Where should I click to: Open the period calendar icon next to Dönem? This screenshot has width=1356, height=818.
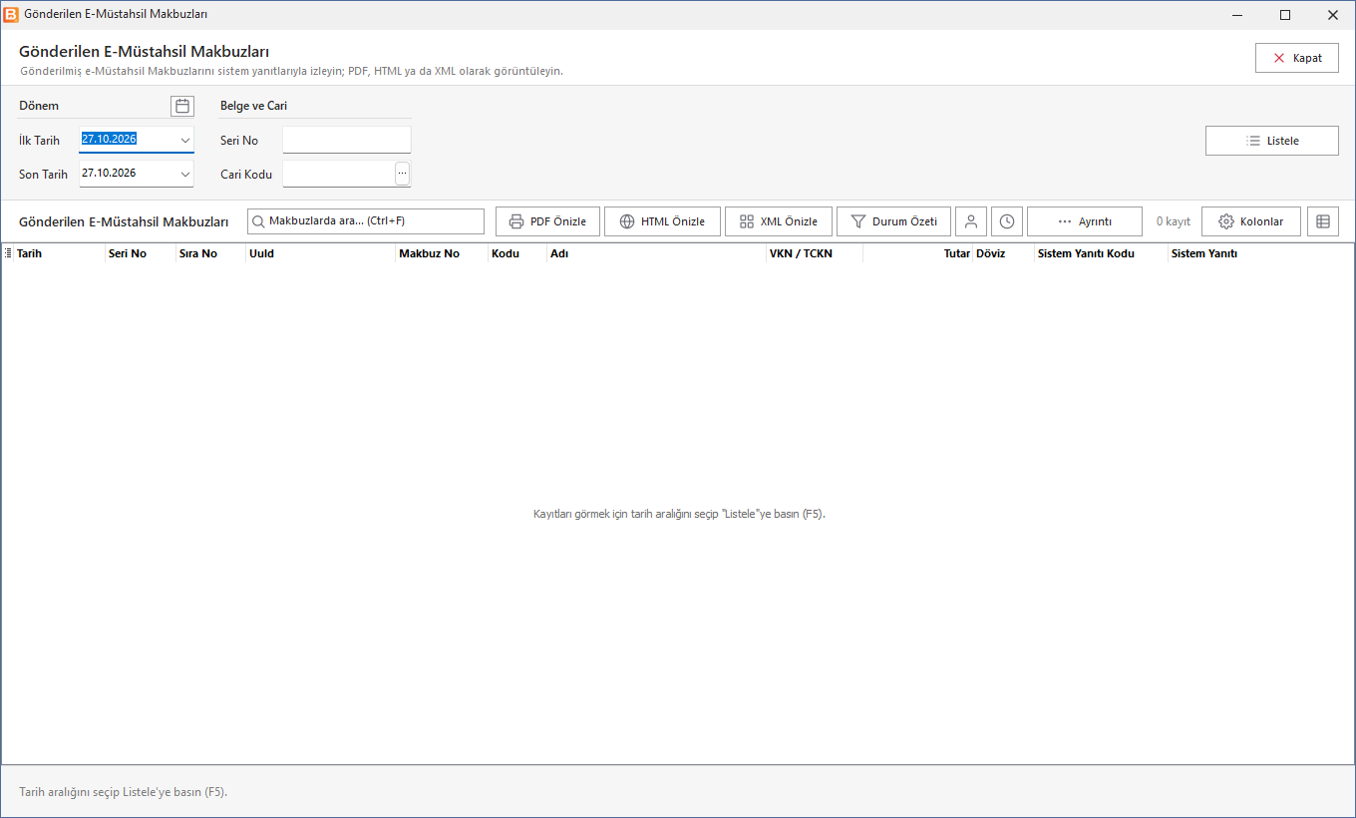182,106
